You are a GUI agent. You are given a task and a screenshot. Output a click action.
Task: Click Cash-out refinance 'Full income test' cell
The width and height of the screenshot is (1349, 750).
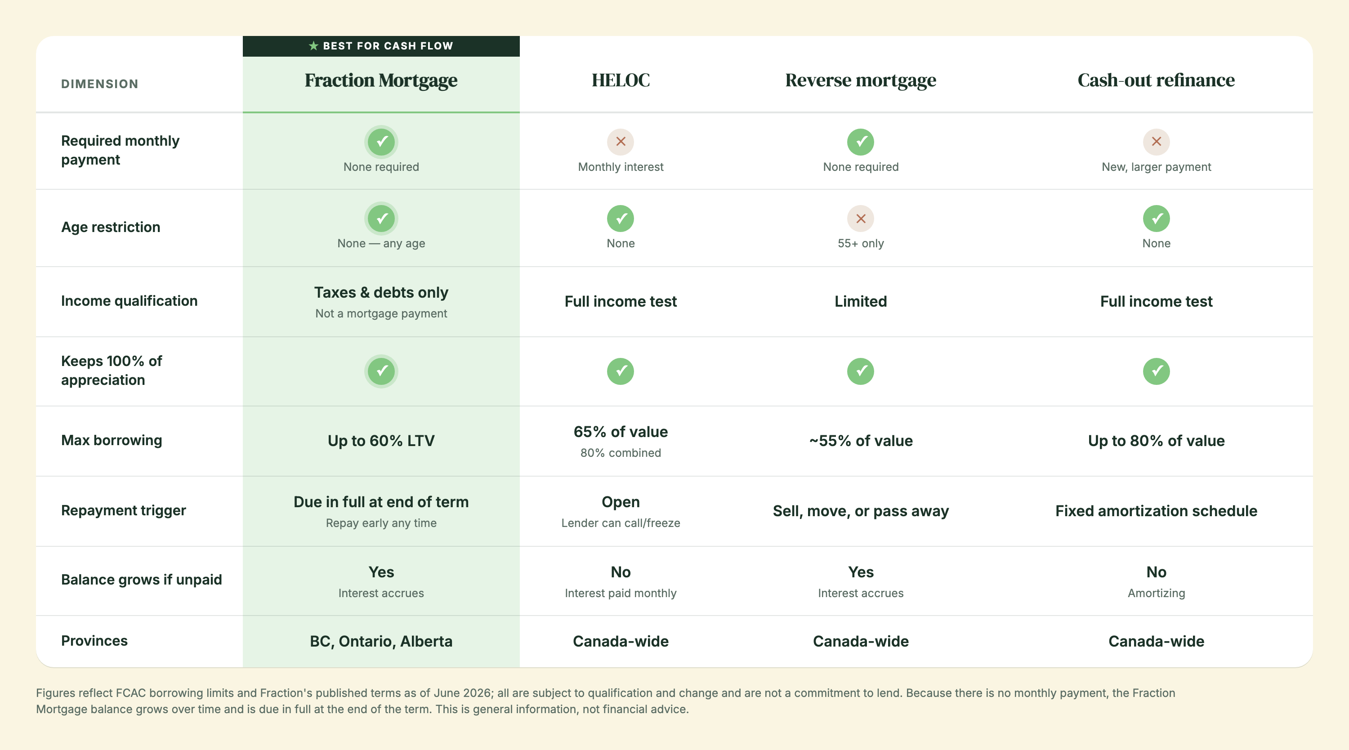1156,301
